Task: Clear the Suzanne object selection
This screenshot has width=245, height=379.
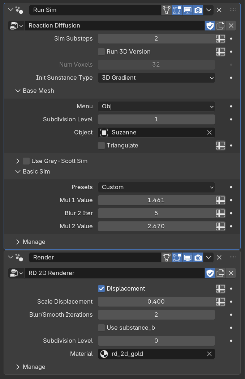Action: (209, 133)
